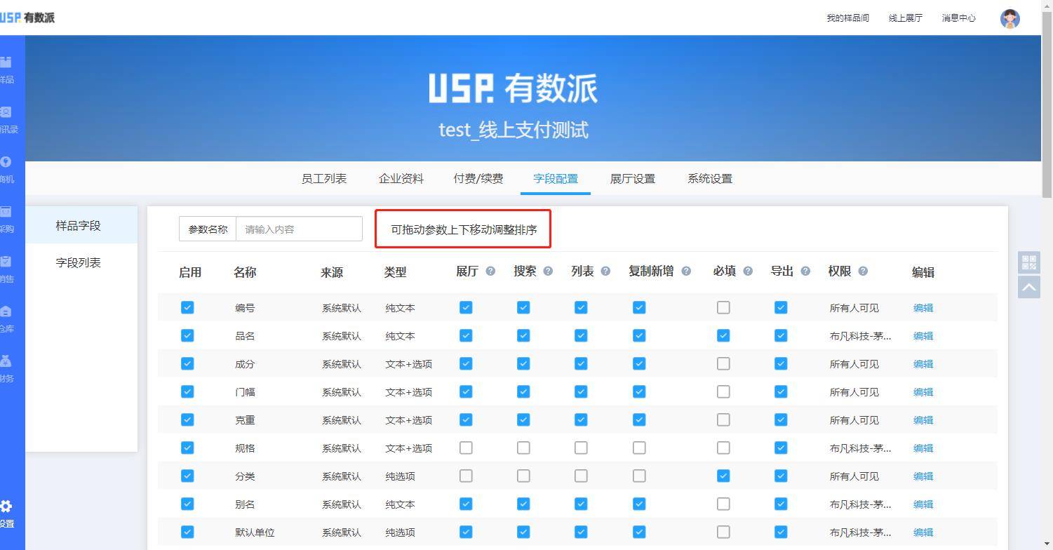The image size is (1053, 550).
Task: Disable 启用 checkbox for 默认单位 row
Action: (187, 532)
